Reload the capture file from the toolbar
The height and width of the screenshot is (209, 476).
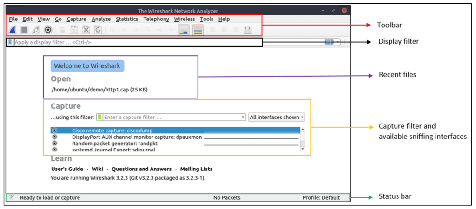click(98, 30)
